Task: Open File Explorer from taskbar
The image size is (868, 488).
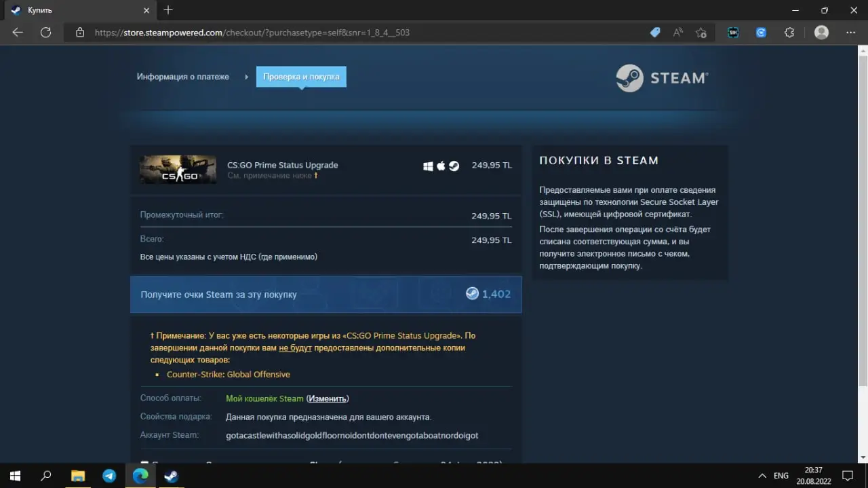Action: 77,476
